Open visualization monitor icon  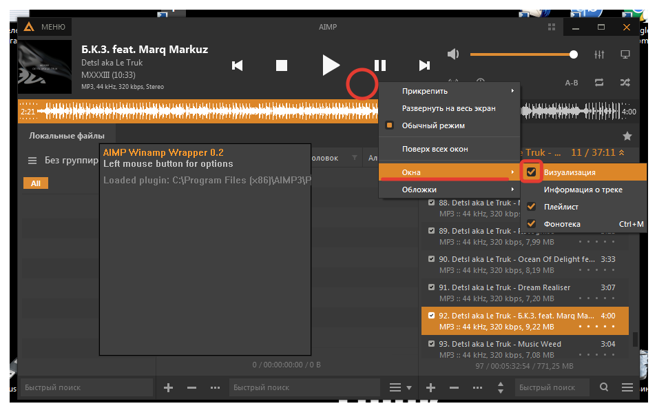pyautogui.click(x=625, y=54)
